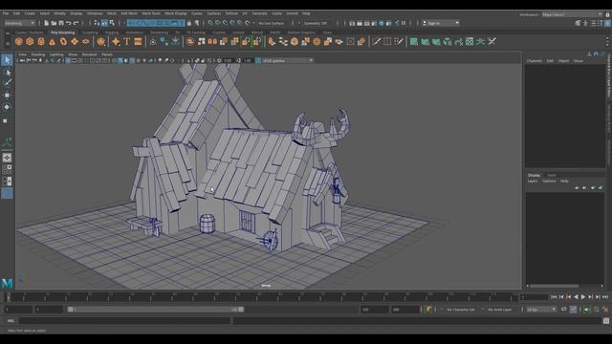Activate the Move tool in the toolbox
Viewport: 612px width, 344px height.
(7, 96)
